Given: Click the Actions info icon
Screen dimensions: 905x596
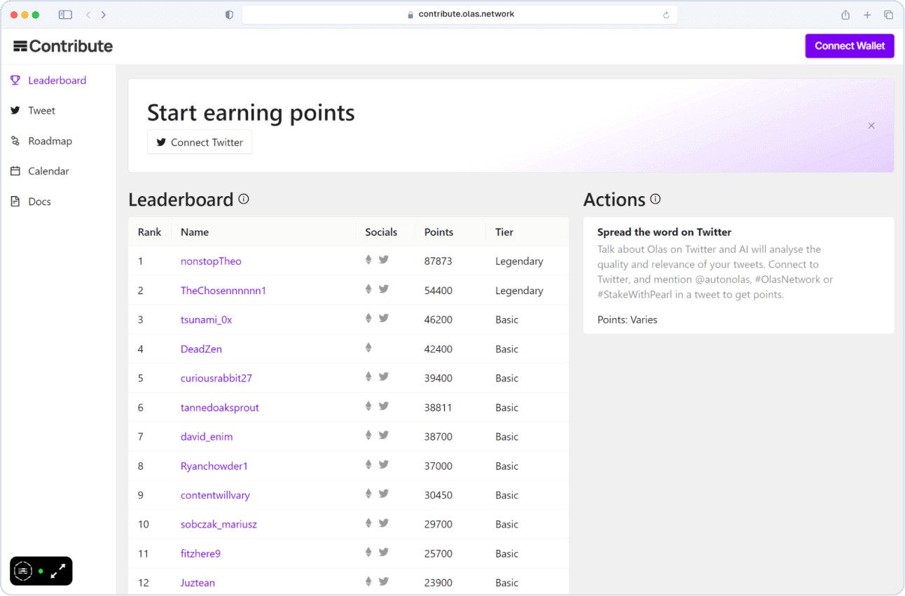Looking at the screenshot, I should tap(656, 199).
